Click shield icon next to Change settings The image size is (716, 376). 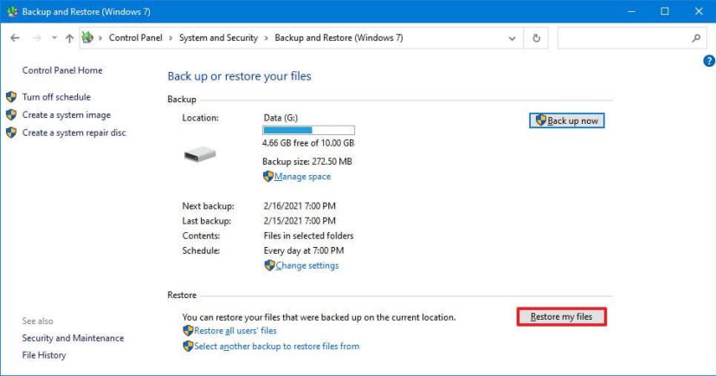click(x=269, y=265)
